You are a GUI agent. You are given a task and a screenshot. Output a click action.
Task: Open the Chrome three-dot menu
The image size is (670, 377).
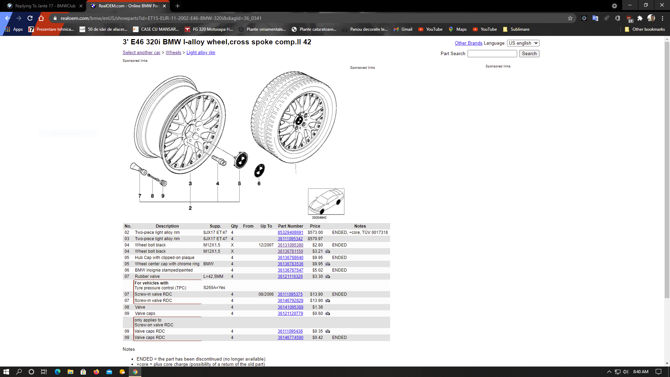click(x=662, y=18)
